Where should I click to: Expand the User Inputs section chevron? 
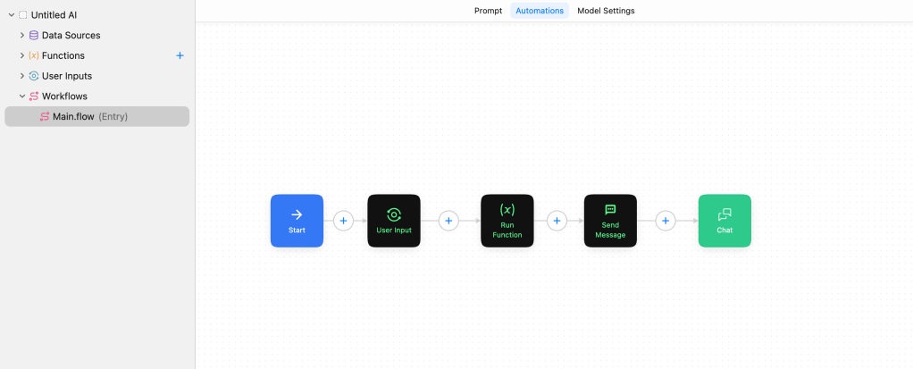[22, 76]
